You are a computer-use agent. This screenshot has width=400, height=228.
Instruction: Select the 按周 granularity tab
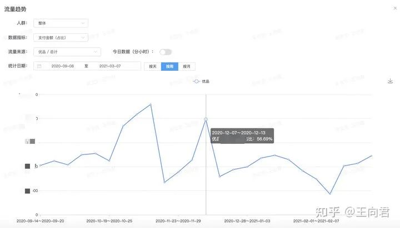click(x=169, y=66)
